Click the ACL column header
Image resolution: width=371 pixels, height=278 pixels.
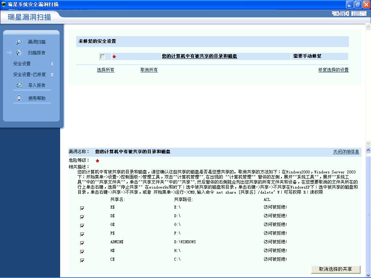click(267, 199)
